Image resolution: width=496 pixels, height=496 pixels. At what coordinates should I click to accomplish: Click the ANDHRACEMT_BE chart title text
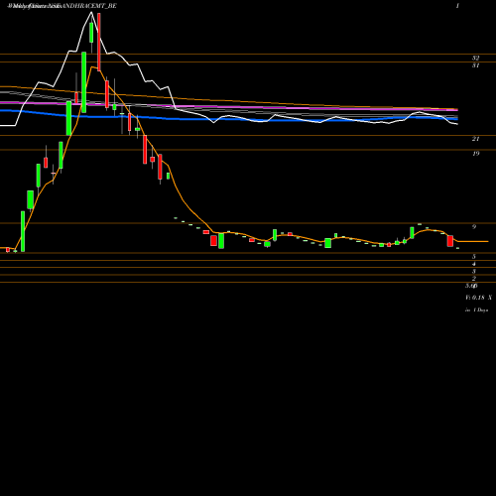(62, 6)
